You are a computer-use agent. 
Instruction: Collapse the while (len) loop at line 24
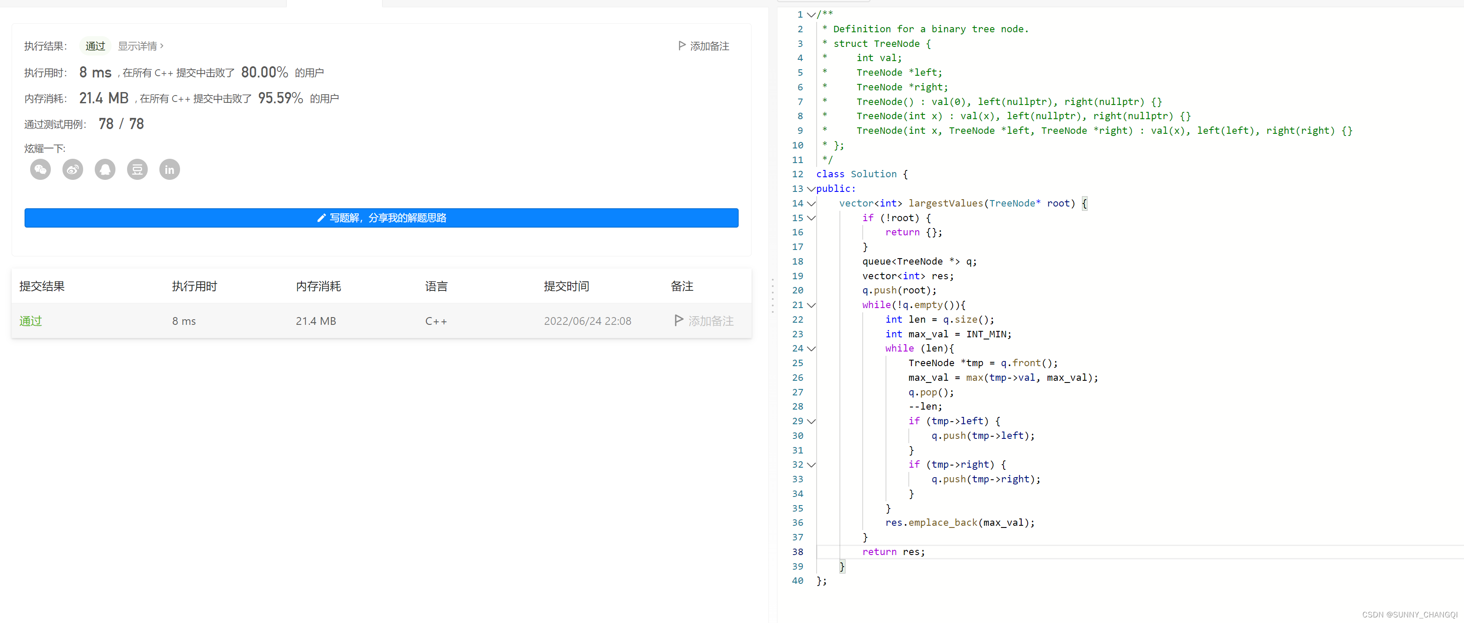click(811, 349)
